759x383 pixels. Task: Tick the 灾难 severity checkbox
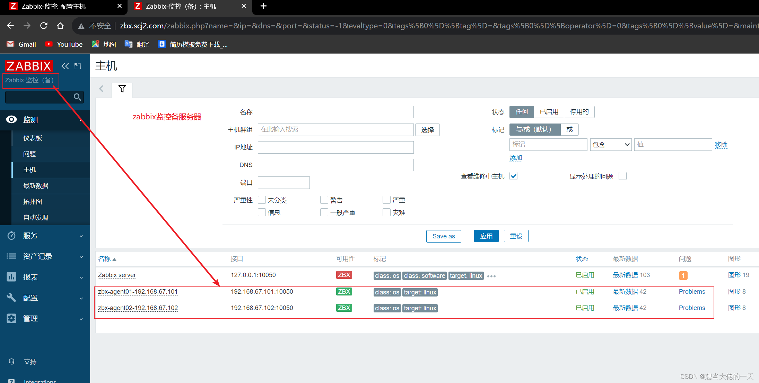click(386, 212)
